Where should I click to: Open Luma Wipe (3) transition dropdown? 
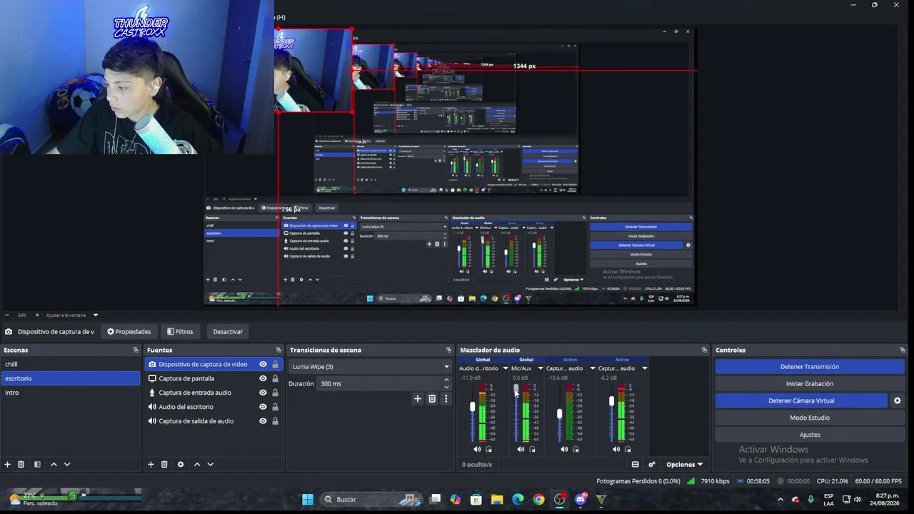(370, 367)
